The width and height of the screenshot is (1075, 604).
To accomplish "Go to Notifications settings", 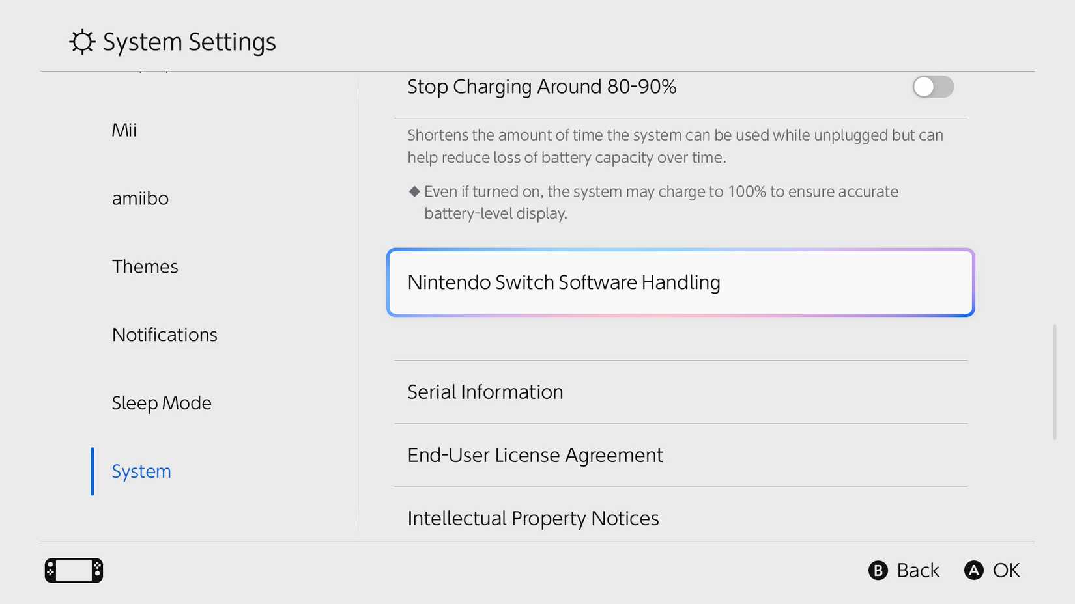I will tap(164, 335).
